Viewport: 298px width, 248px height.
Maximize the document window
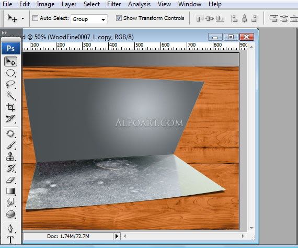[231, 37]
